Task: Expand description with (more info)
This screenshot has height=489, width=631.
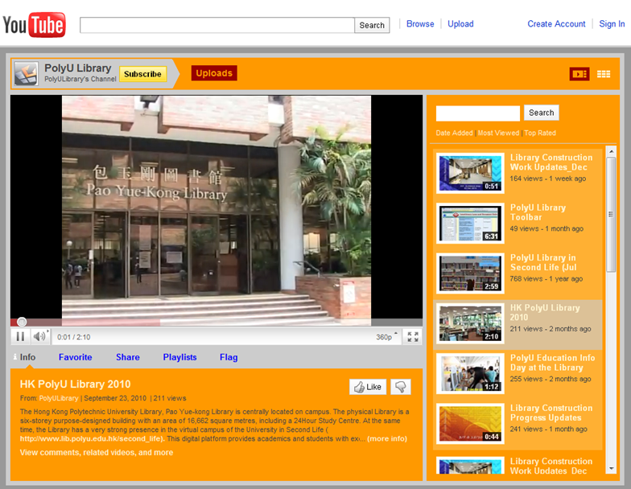Action: click(387, 439)
